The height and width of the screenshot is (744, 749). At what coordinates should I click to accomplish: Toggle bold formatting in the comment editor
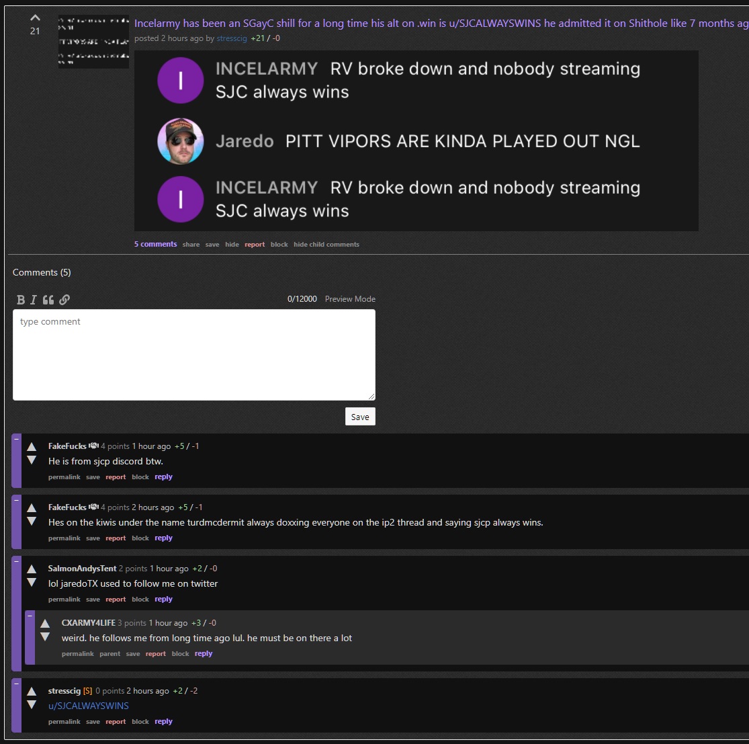click(x=21, y=300)
